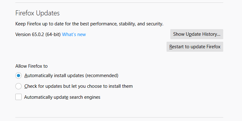Enable the Automatically update search engines checkbox
Screen dimensions: 242x121
tap(18, 97)
